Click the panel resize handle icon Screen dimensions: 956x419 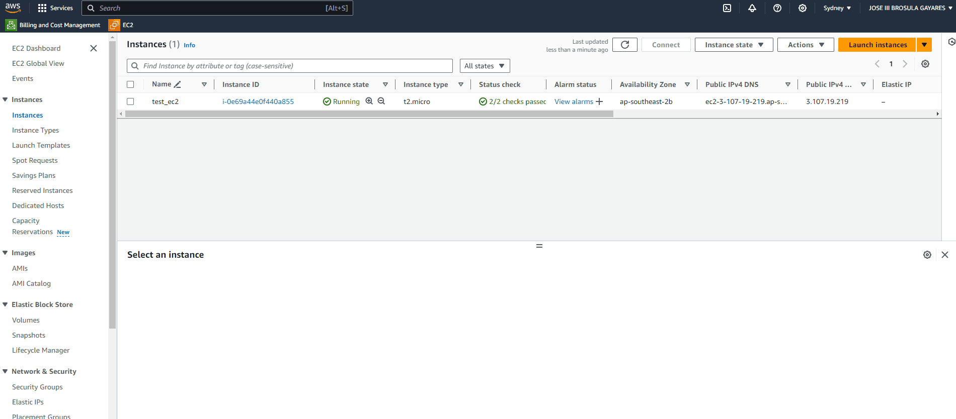539,246
